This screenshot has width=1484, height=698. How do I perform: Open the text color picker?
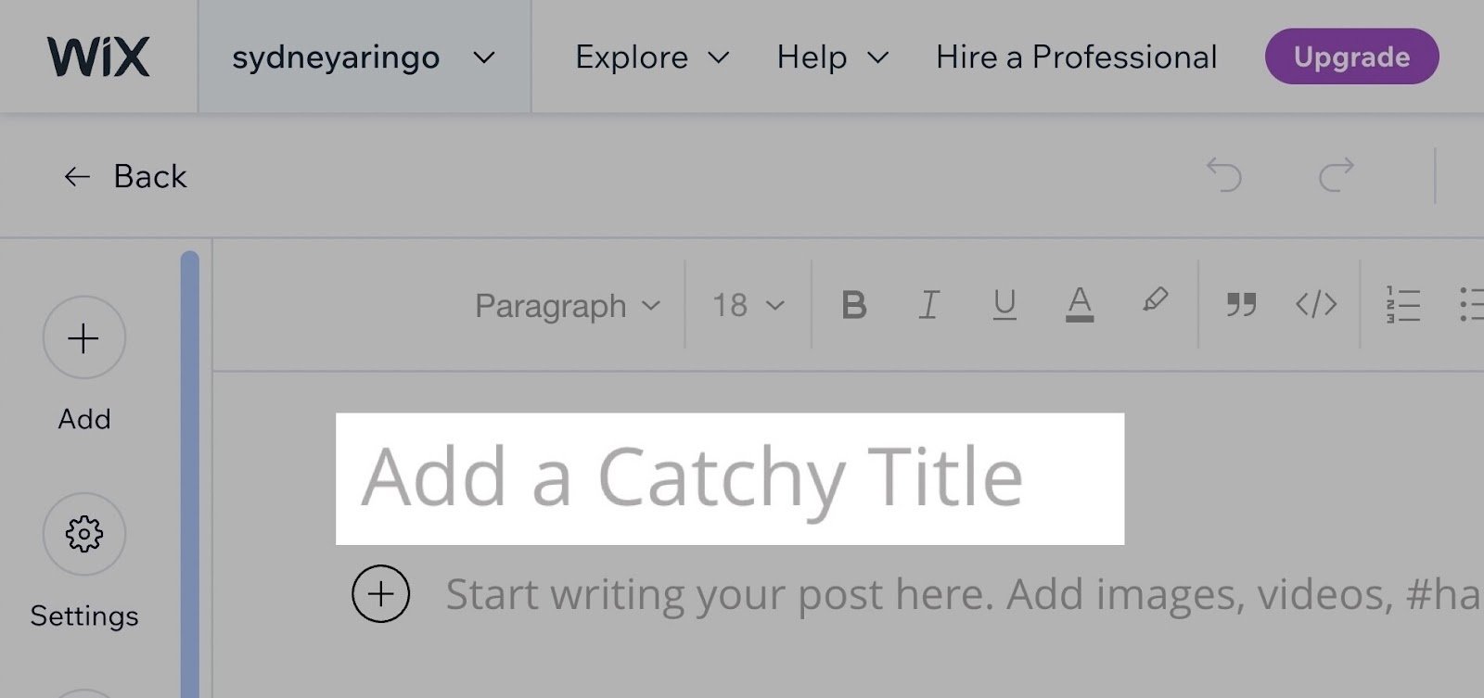click(x=1079, y=304)
